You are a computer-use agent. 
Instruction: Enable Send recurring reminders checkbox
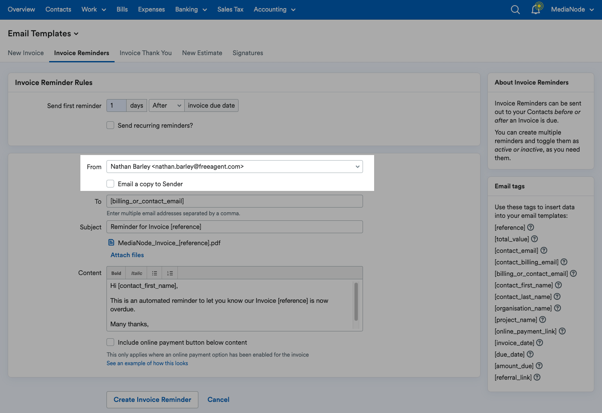click(110, 125)
